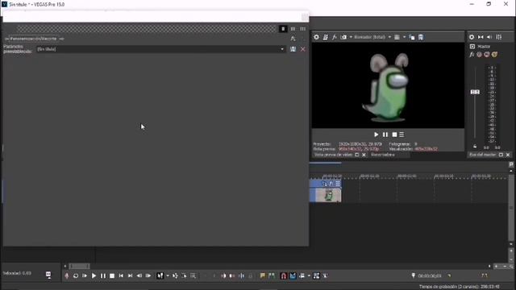516x290 pixels.
Task: Click trim start tool in toolbar
Action: [223, 275]
